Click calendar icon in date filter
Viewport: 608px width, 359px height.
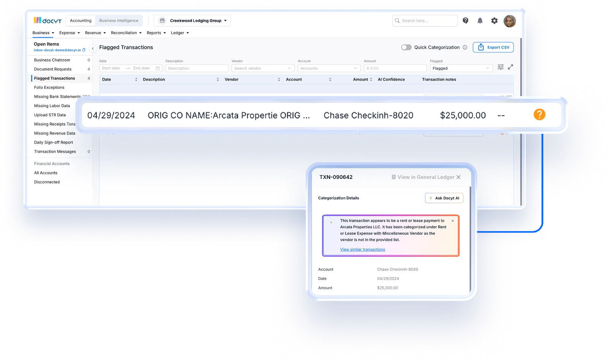[158, 68]
